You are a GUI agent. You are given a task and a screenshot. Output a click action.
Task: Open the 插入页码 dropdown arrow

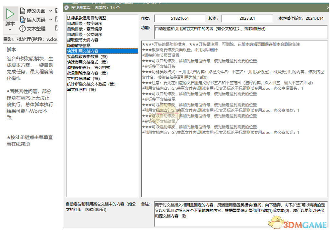click(51, 20)
